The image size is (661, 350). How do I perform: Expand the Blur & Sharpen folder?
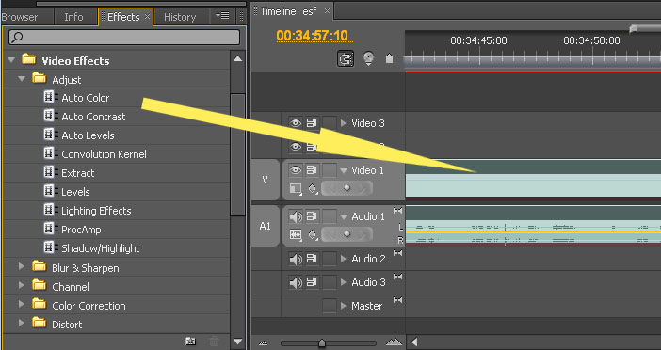click(22, 266)
